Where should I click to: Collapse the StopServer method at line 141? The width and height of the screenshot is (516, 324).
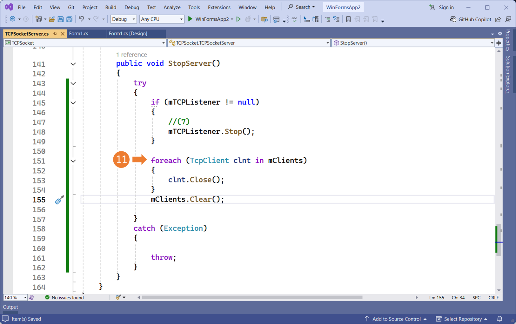[73, 64]
